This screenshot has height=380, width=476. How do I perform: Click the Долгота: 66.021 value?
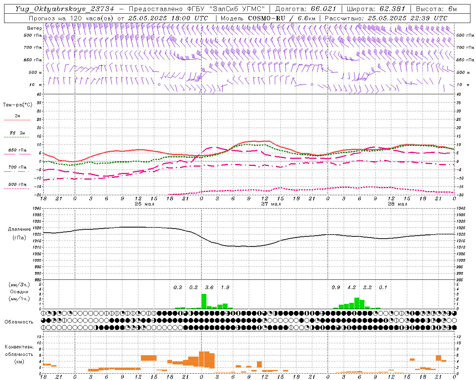(x=306, y=9)
